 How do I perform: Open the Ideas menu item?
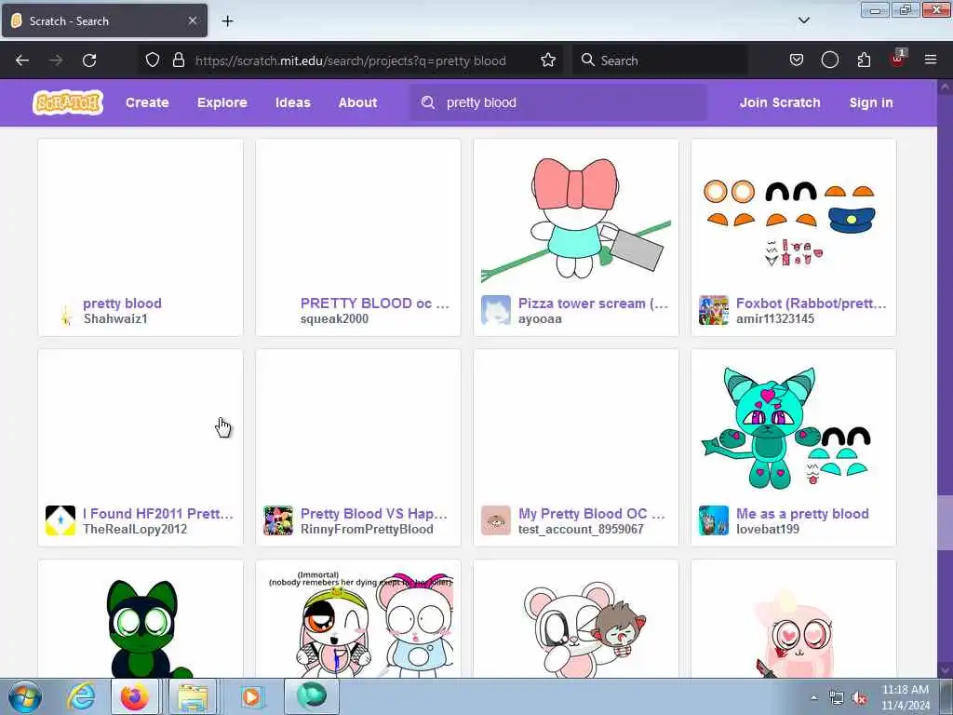click(293, 102)
